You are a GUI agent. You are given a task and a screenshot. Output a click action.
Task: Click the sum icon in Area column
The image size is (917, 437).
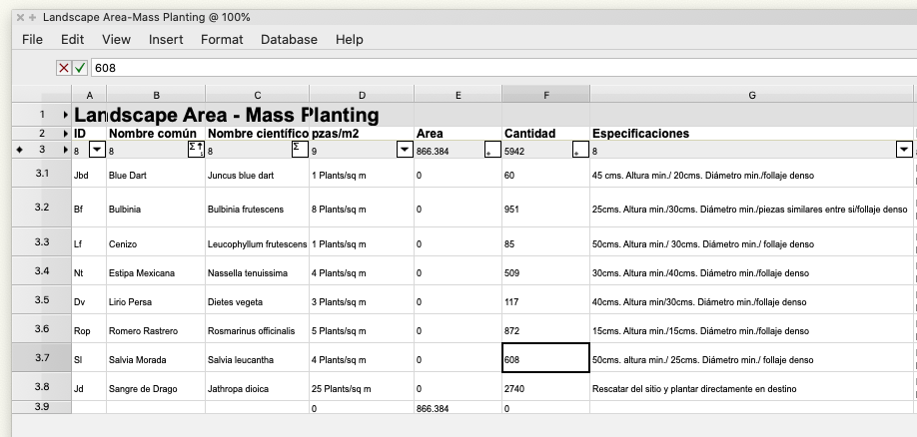(x=489, y=150)
